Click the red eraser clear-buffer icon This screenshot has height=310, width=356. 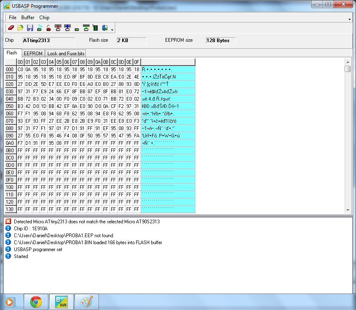(x=11, y=28)
